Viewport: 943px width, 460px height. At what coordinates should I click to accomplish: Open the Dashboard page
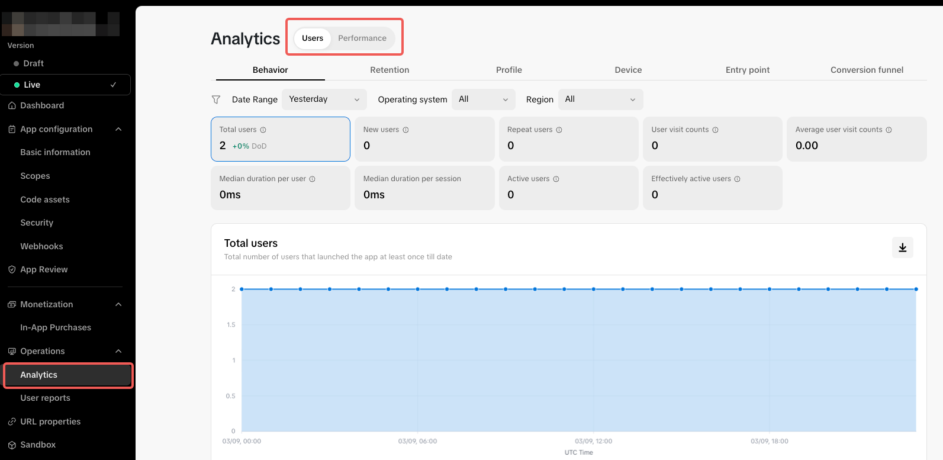point(42,105)
